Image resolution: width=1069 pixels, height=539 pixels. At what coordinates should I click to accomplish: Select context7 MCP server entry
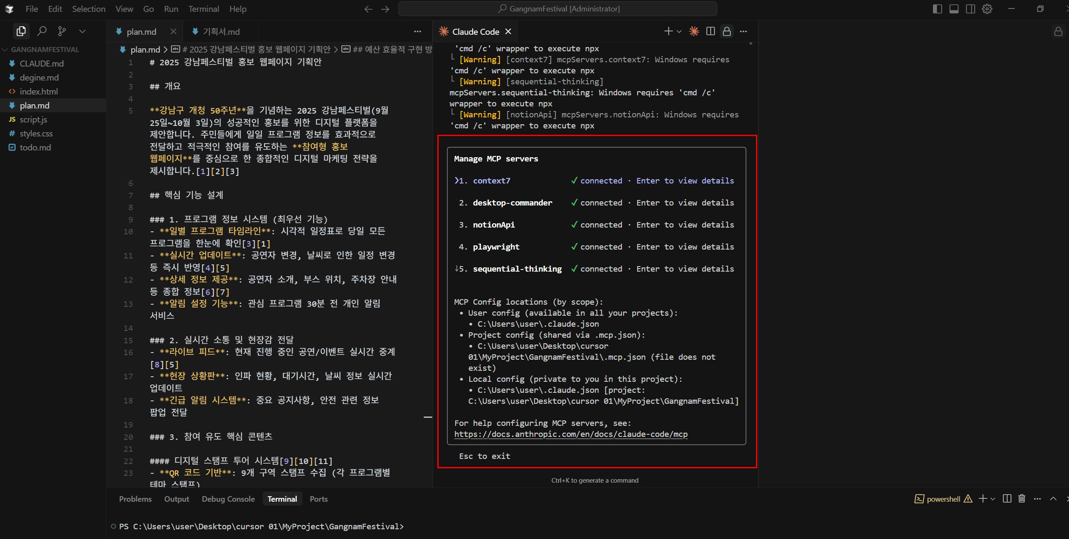tap(594, 181)
